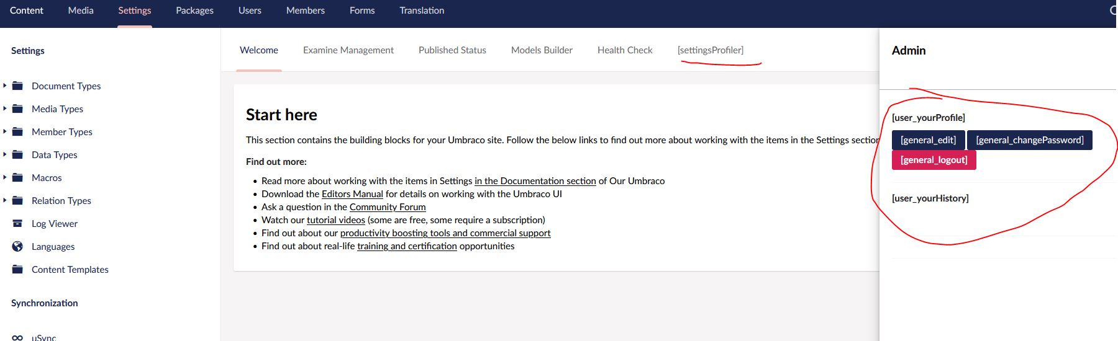Click the 'Find out more:' text
Viewport: 1118px width, 341px height.
[276, 162]
